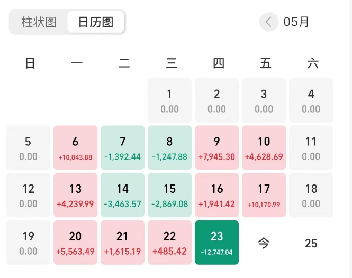Viewport: 352px width, 278px height.
Task: Select May 17 with +10,170.99 profit
Action: [x=264, y=195]
